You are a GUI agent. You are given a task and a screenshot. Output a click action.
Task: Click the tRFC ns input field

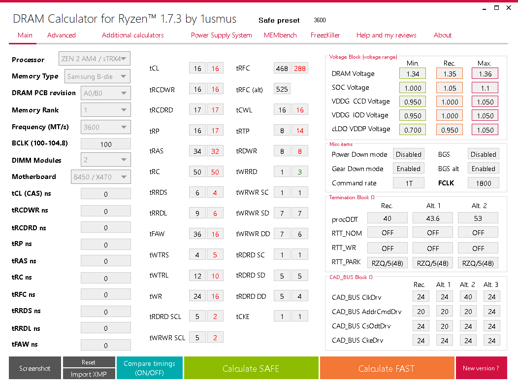106,294
